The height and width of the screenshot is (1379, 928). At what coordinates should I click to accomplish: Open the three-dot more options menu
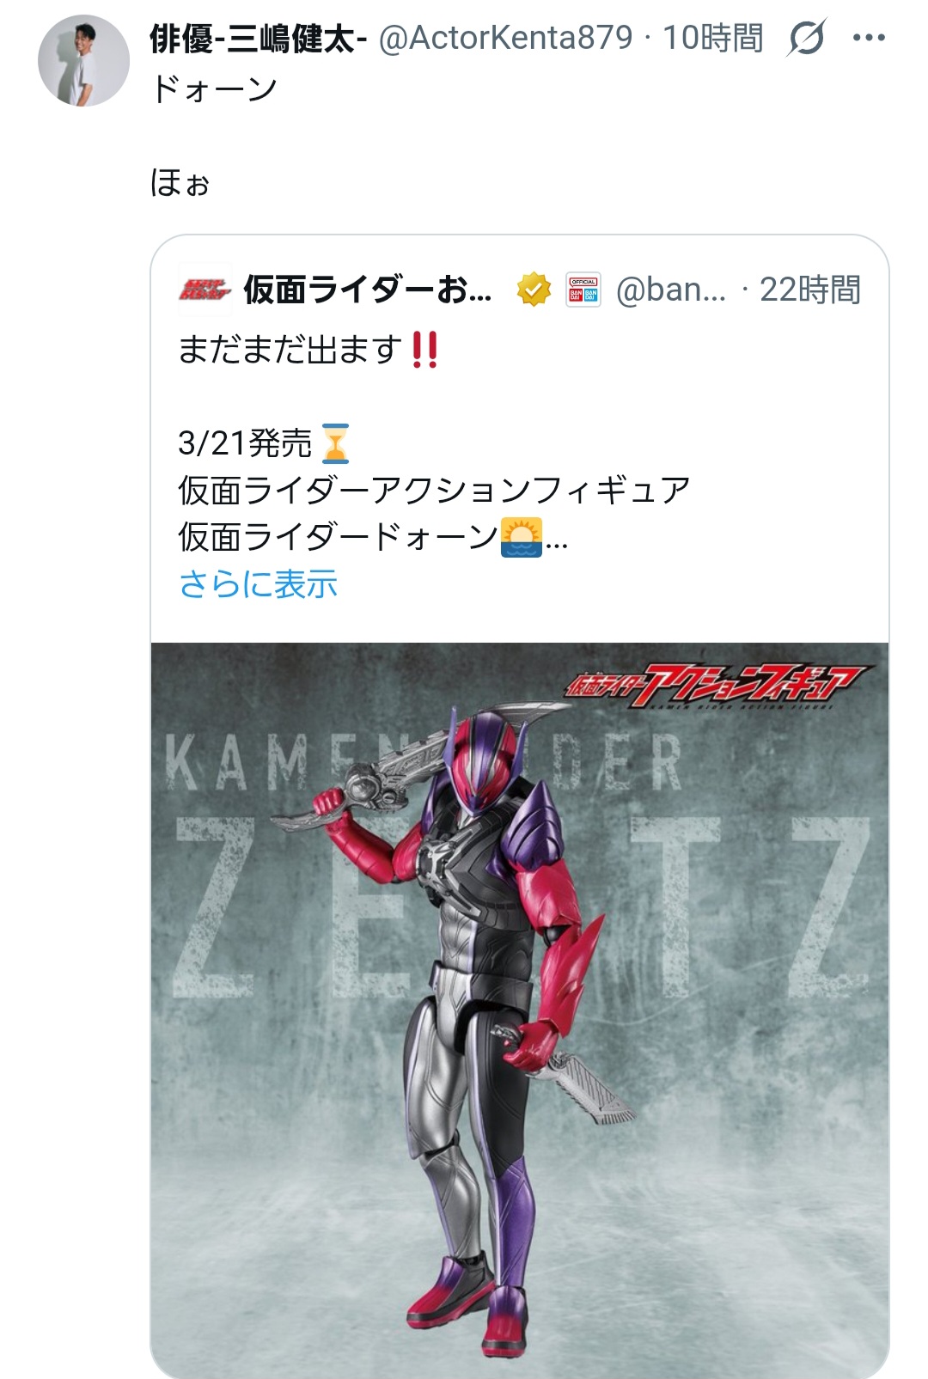coord(869,38)
